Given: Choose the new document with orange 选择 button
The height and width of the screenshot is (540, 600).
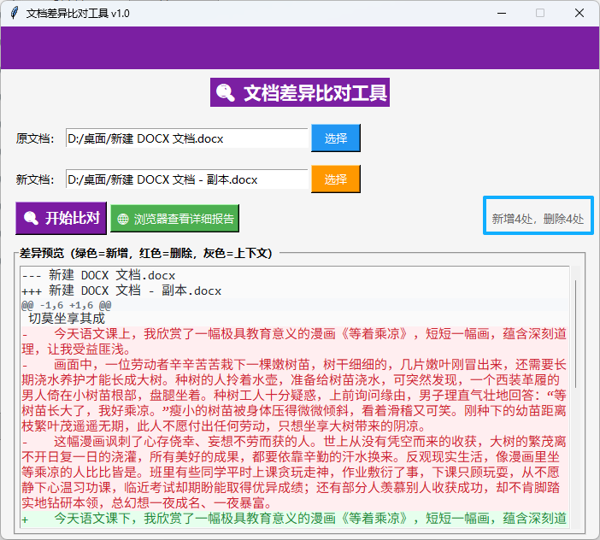Looking at the screenshot, I should click(x=336, y=179).
